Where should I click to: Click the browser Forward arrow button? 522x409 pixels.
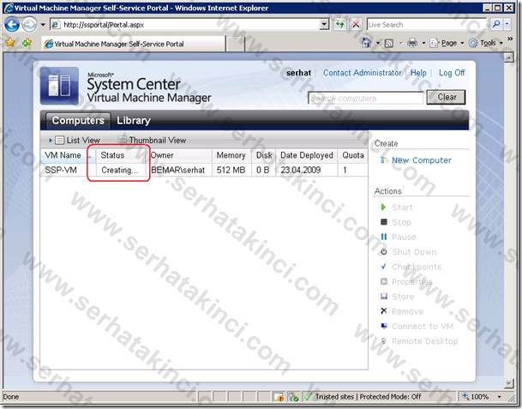30,25
